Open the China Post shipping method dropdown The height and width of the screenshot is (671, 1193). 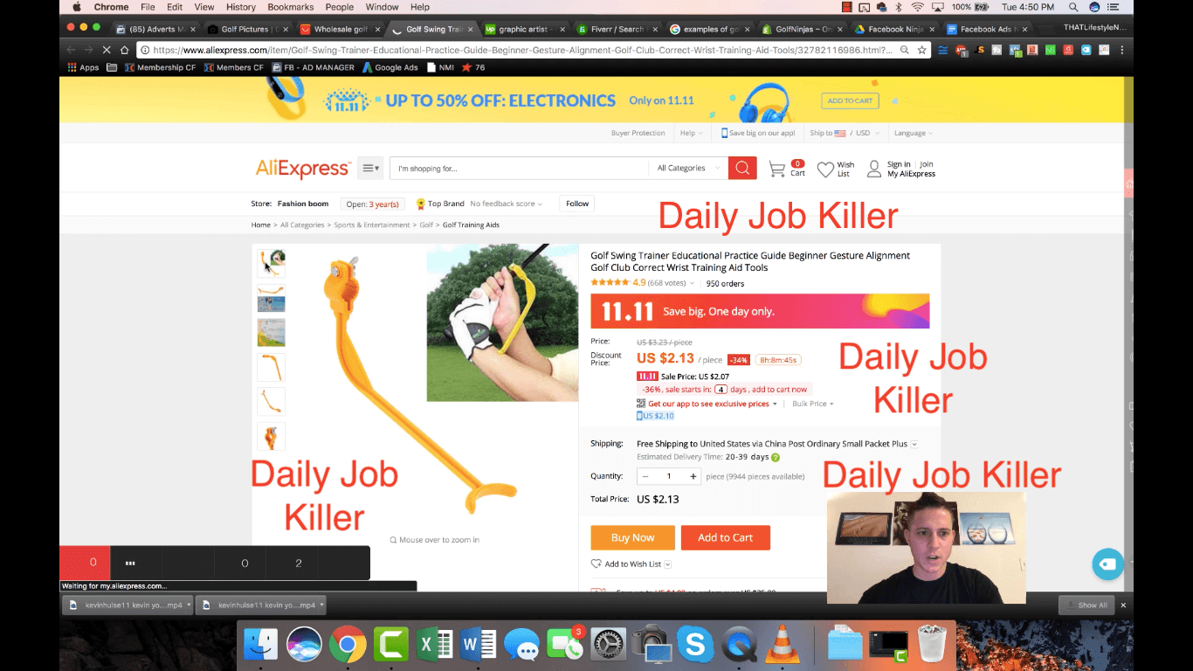(914, 444)
